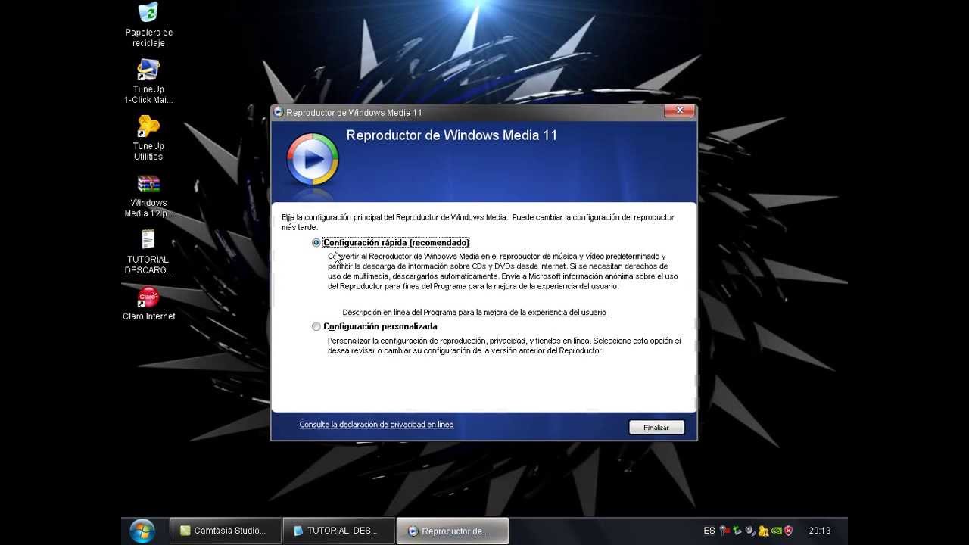Click the ES language indicator
The height and width of the screenshot is (545, 969).
click(x=709, y=531)
